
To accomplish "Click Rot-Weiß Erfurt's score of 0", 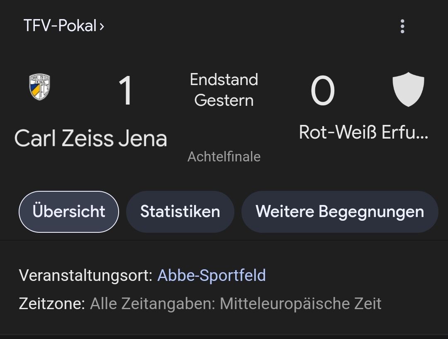I will coord(322,91).
